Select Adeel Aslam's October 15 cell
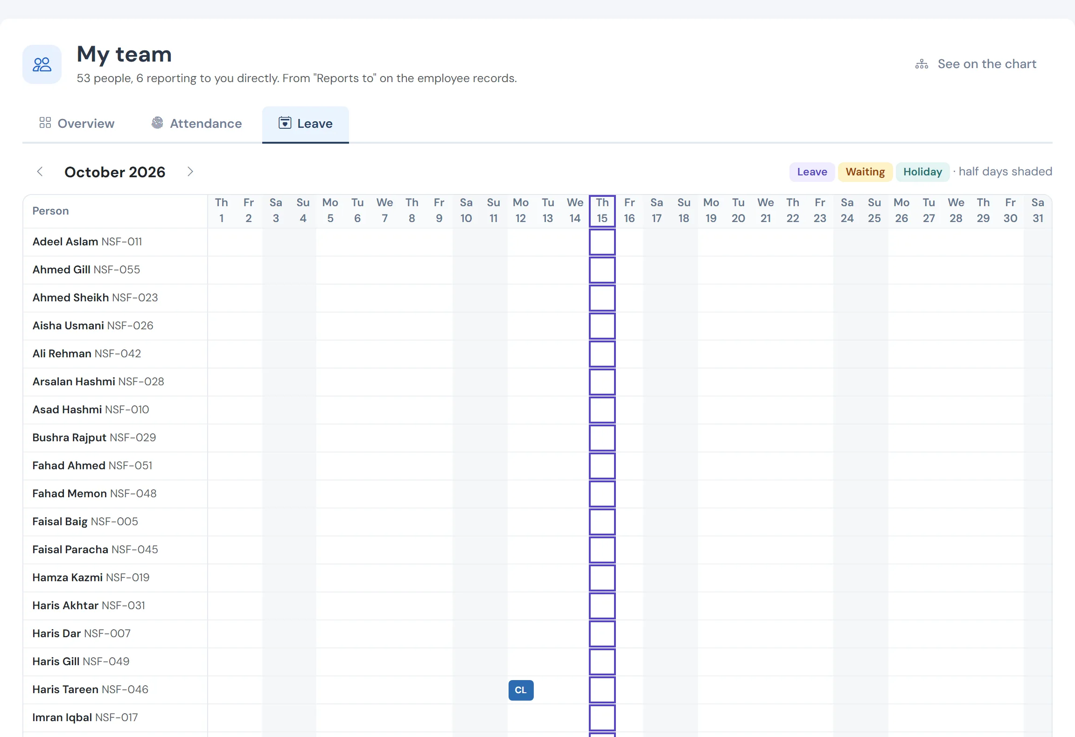This screenshot has width=1075, height=737. 602,242
